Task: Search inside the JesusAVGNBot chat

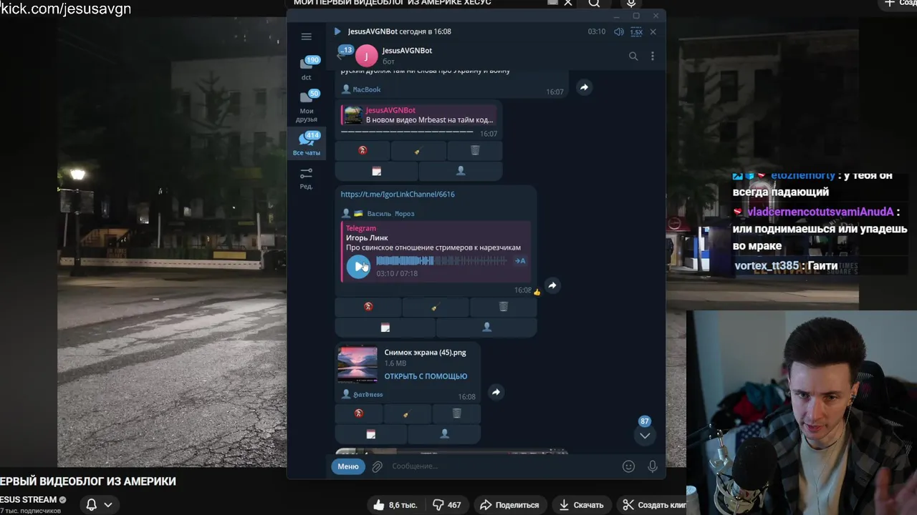Action: pos(633,56)
